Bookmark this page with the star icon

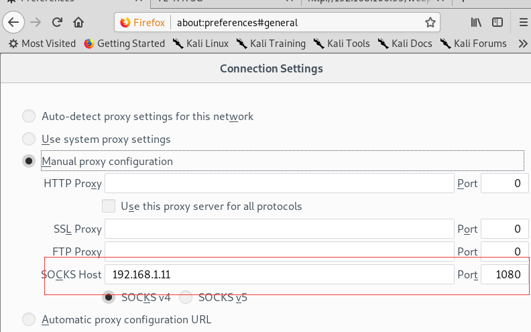[x=430, y=22]
